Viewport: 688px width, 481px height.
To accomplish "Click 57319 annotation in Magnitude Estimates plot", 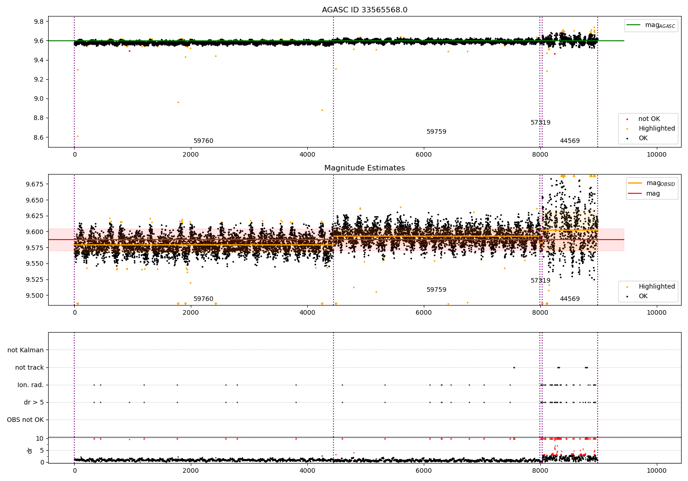I will (540, 281).
